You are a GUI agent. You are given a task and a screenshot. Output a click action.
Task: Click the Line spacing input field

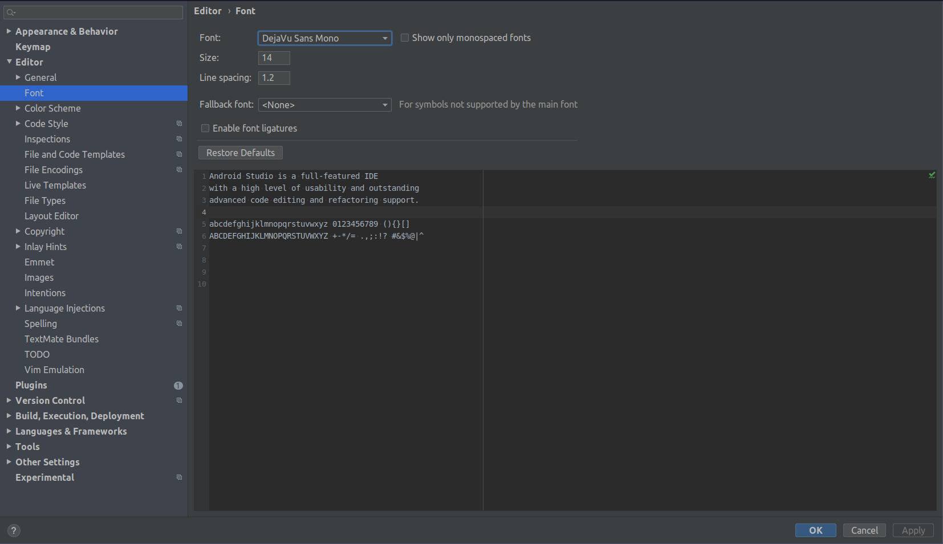pyautogui.click(x=274, y=77)
